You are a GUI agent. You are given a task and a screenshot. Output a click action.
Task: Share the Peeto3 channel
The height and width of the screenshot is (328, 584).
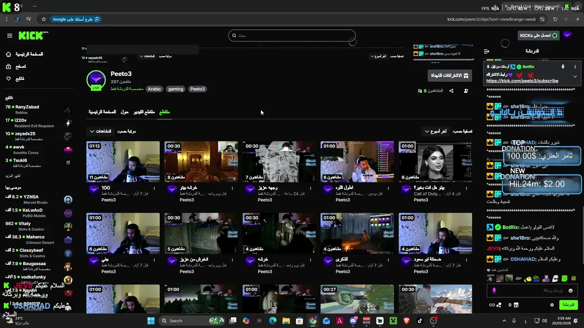pos(451,91)
